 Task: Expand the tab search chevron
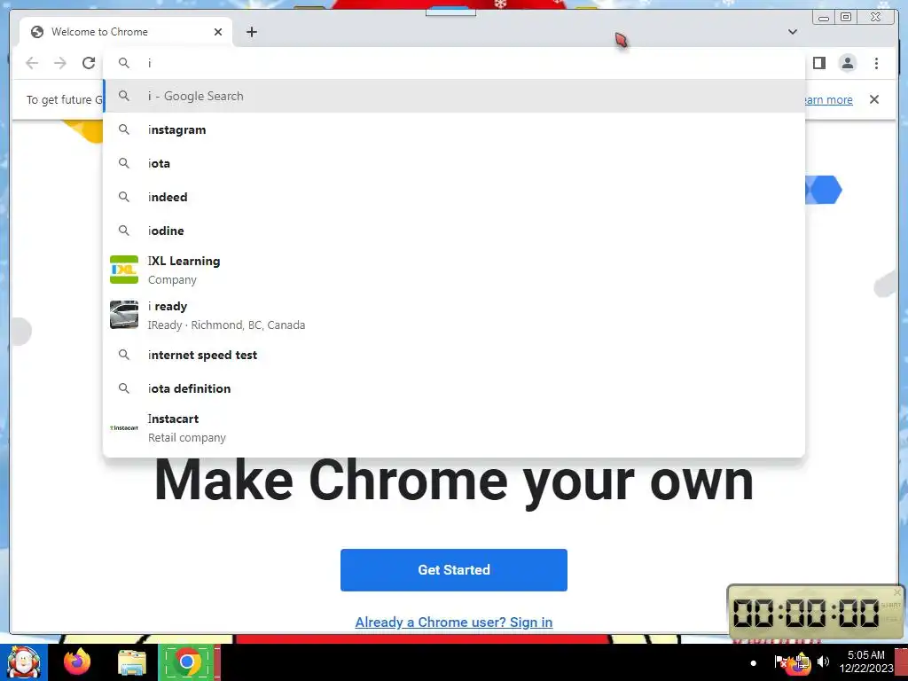(792, 32)
